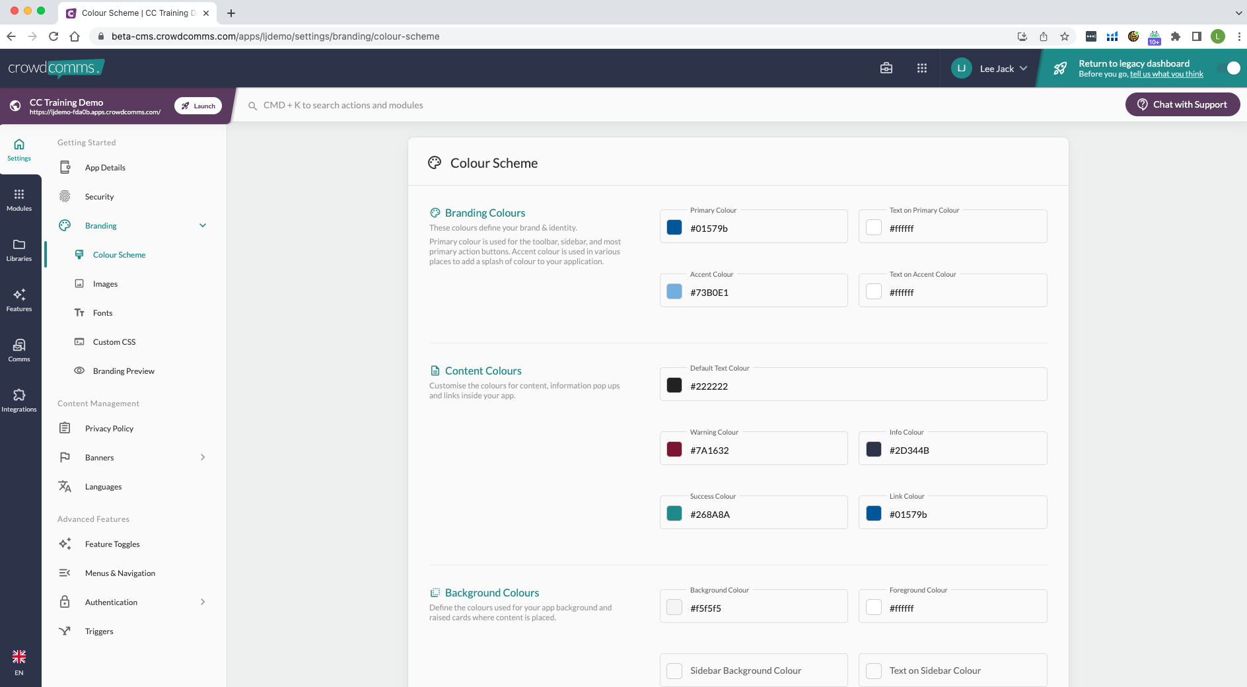Screen dimensions: 1247x687
Task: Open Comms in the left rail
Action: (x=19, y=350)
